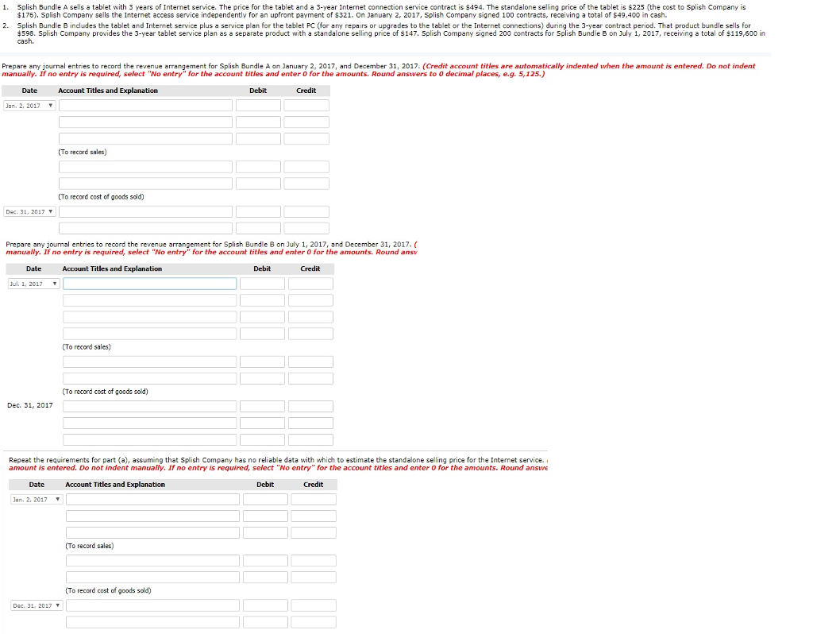Click Dec. 31 account title field for Bundle A
This screenshot has width=813, height=634.
click(144, 211)
